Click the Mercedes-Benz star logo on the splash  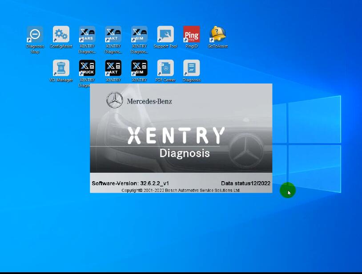(115, 100)
